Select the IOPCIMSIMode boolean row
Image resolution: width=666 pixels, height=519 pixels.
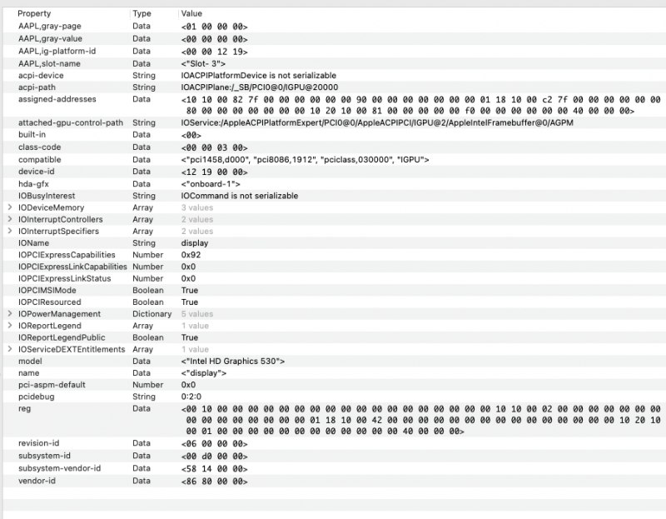coord(47,290)
